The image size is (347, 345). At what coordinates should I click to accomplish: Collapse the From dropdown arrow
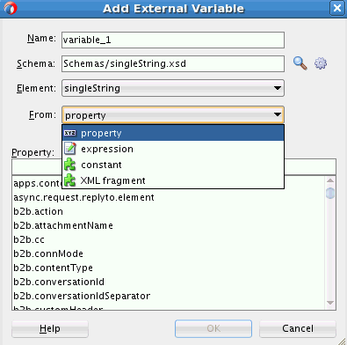point(277,114)
